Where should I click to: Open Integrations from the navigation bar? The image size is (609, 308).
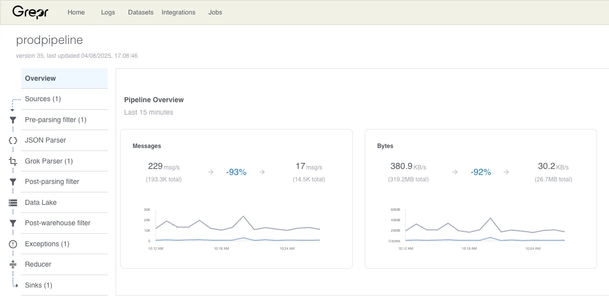click(178, 12)
